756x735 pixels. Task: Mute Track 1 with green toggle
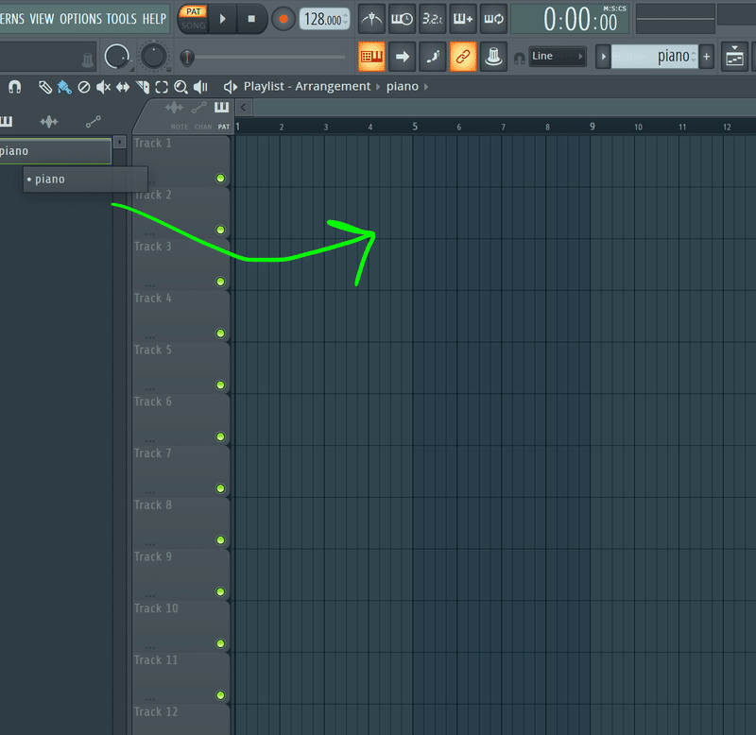coord(220,179)
